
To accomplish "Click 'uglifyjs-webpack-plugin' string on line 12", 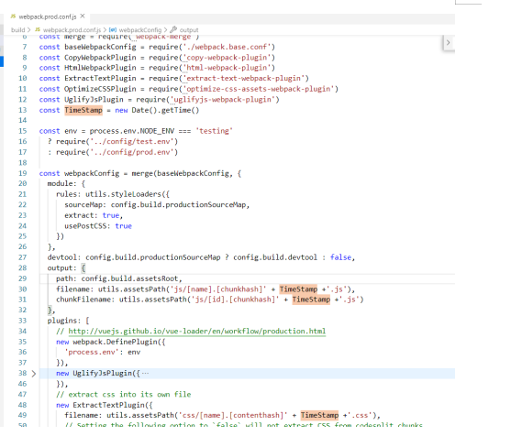I will point(223,100).
